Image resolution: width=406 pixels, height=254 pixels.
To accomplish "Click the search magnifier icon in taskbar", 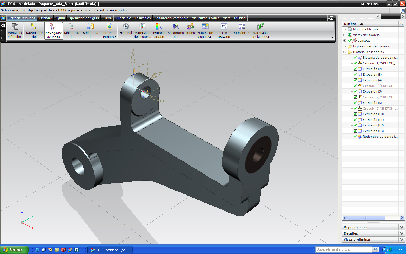I will [375, 249].
